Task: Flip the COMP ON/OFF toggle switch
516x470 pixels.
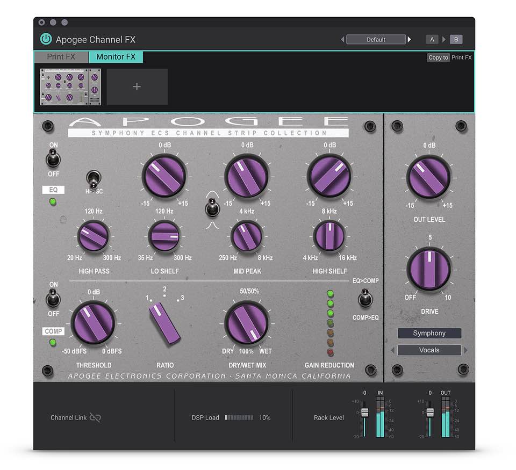Action: [x=53, y=298]
